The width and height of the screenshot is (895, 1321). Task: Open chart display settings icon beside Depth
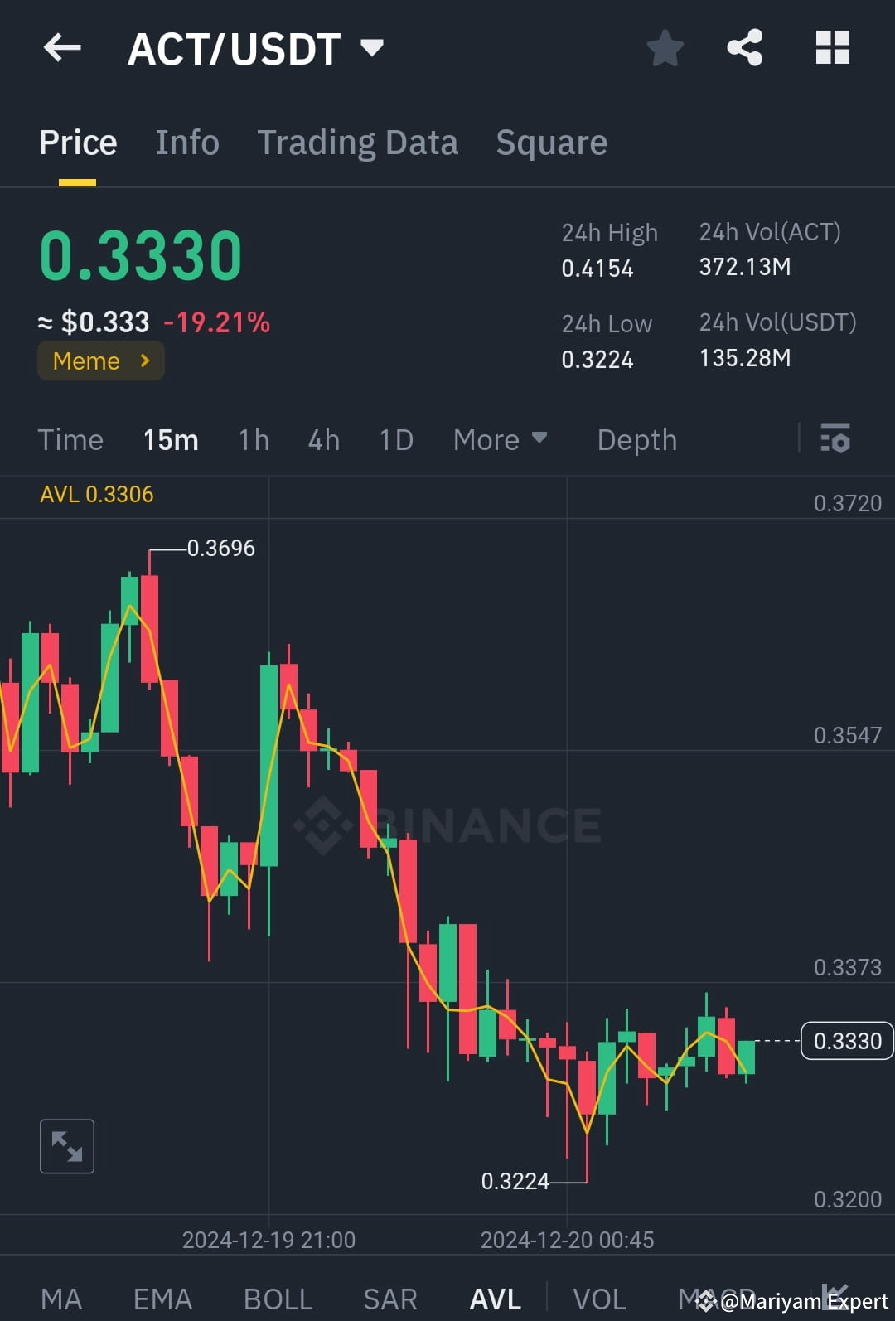835,439
